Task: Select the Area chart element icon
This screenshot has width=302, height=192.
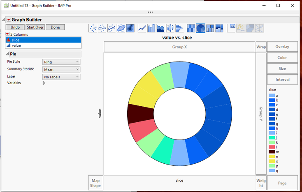Action: point(160,28)
